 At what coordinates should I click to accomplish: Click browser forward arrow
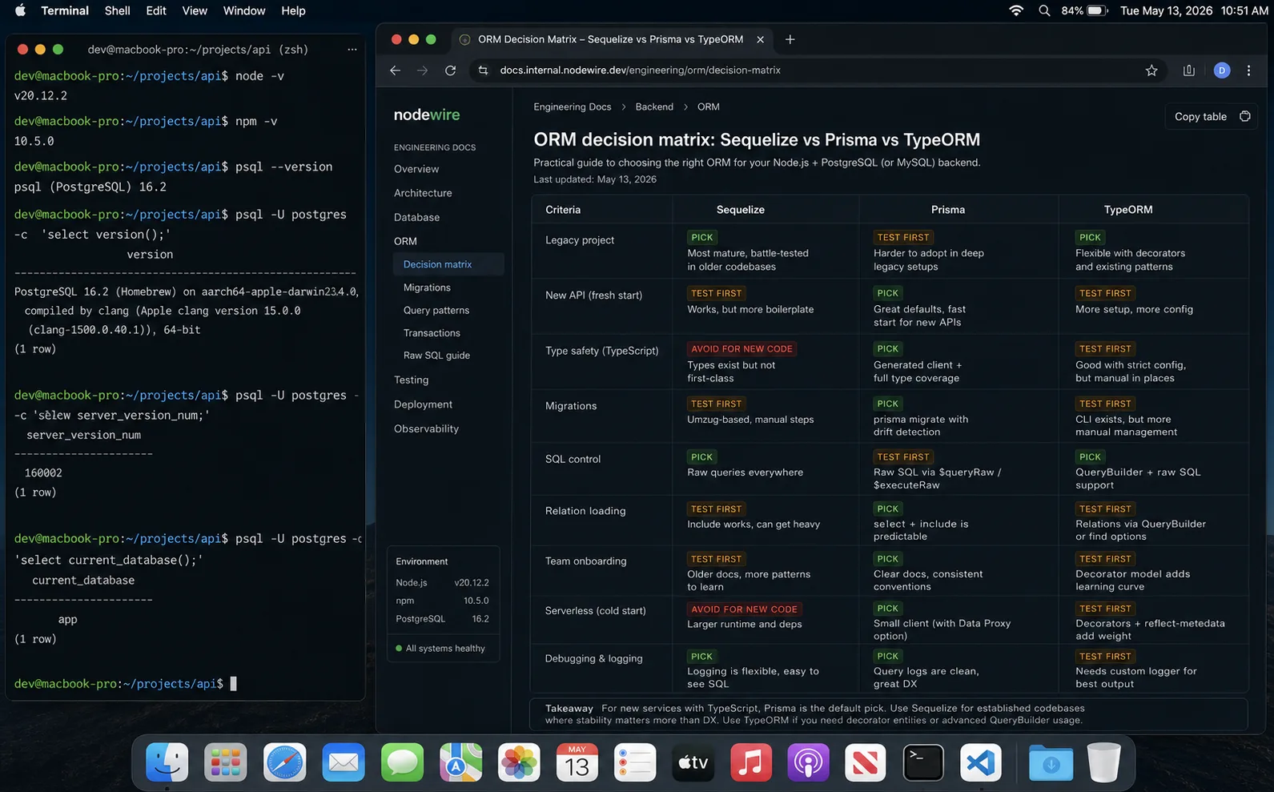click(x=423, y=70)
